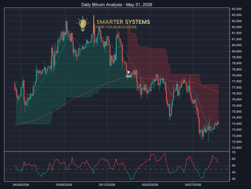Click the 76,000 price axis label

[x=237, y=99]
